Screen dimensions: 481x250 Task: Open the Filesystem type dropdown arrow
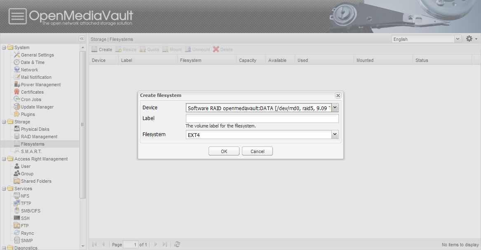(x=335, y=134)
